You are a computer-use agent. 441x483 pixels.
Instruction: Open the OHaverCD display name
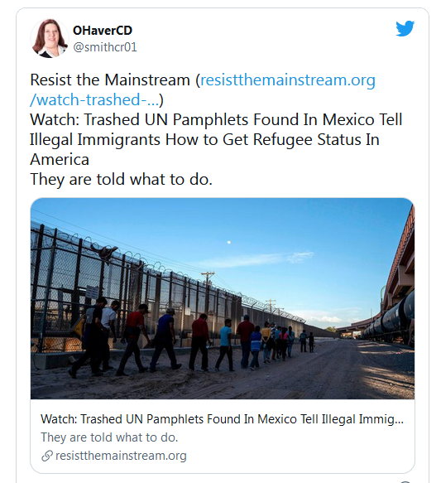click(x=103, y=31)
